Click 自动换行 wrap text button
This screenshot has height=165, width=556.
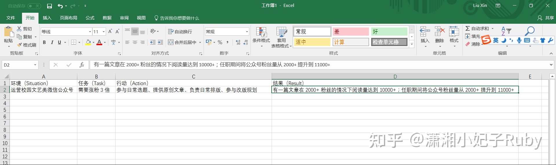(180, 32)
